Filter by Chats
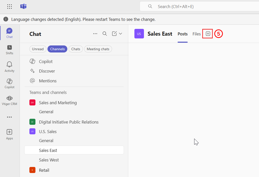This screenshot has width=259, height=177. [76, 49]
